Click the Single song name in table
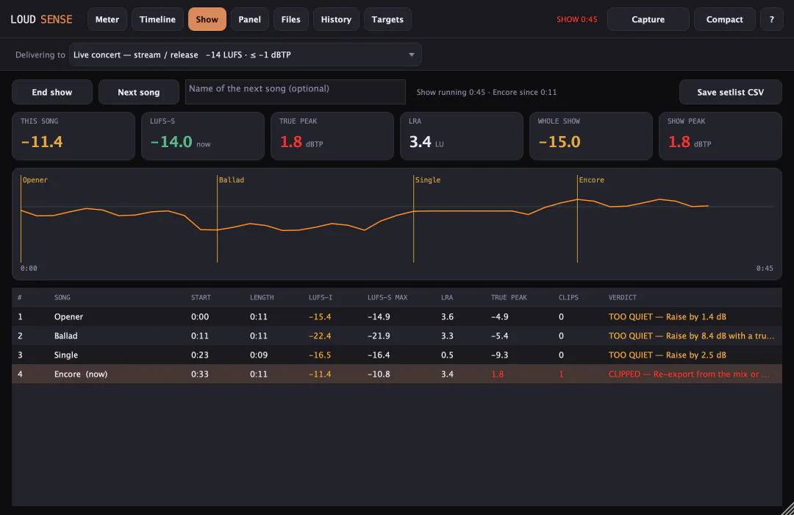Screen dimensions: 794x515 [66, 355]
